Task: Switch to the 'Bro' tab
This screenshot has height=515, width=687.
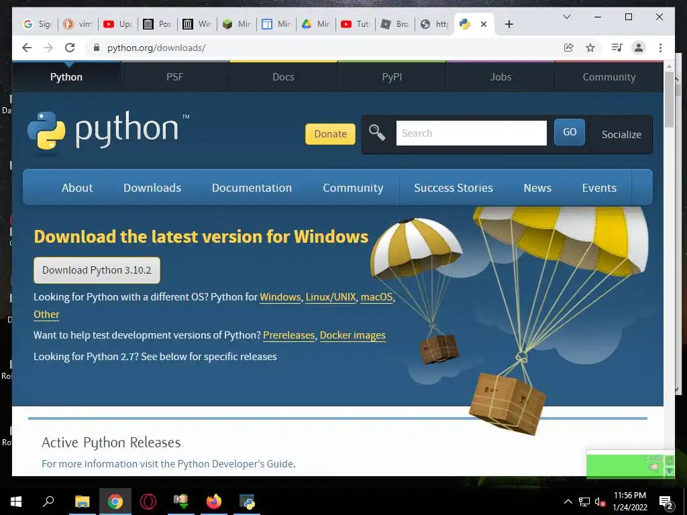Action: coord(394,24)
